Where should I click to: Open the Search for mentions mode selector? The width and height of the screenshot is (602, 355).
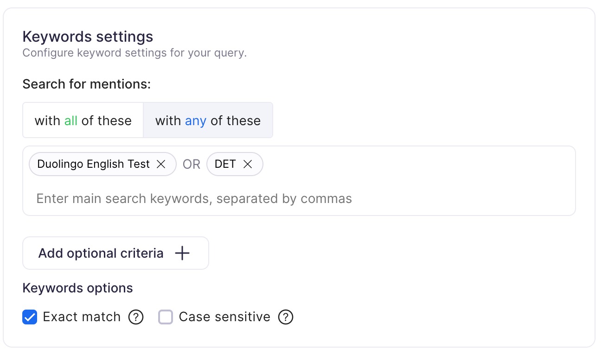pyautogui.click(x=147, y=120)
